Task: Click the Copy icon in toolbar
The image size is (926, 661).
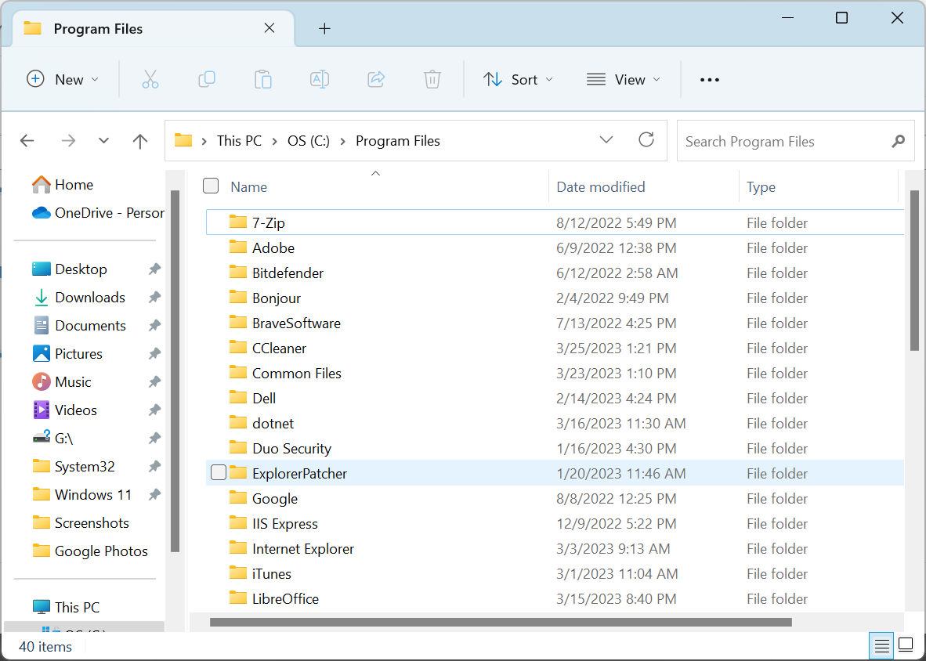Action: coord(207,79)
